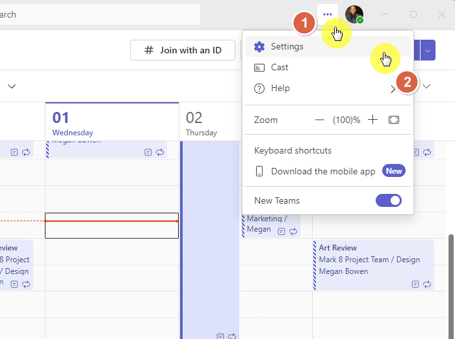Open the purple meeting button dropdown arrow
Screen dimensions: 455x339
[428, 50]
